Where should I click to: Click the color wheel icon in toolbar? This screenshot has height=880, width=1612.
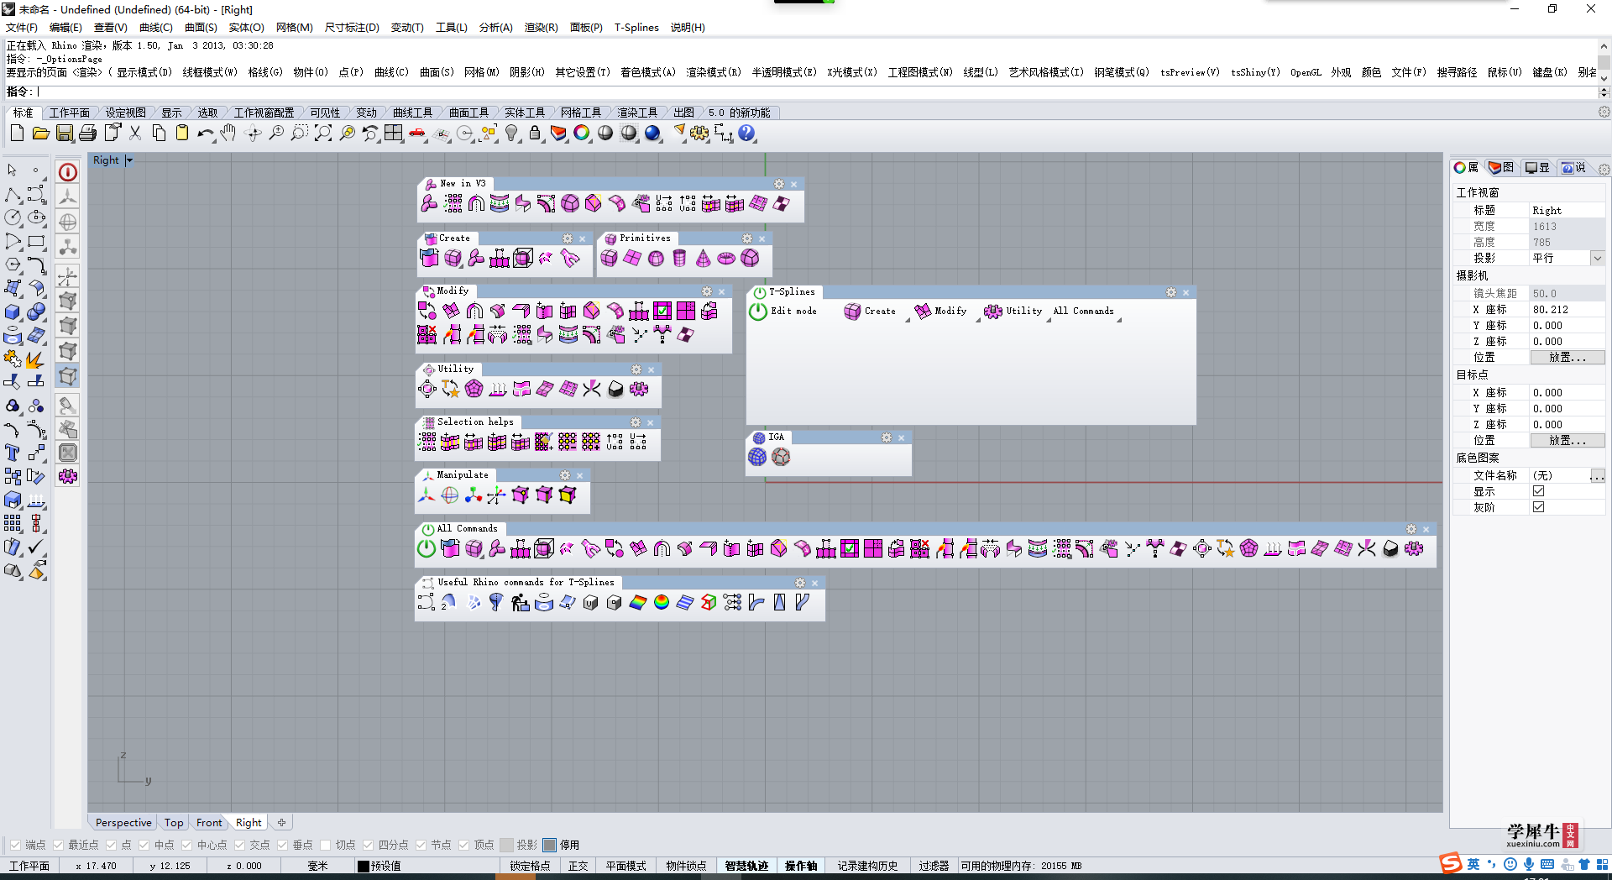point(582,133)
